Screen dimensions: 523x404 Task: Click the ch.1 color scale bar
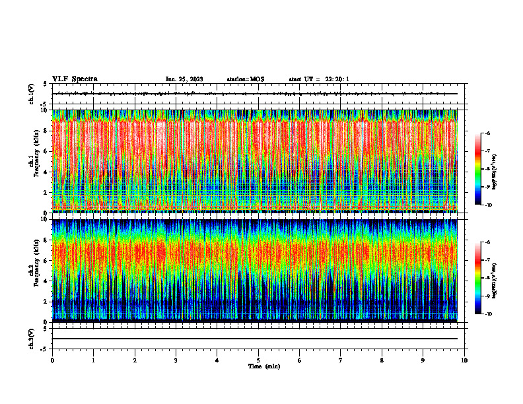tap(478, 169)
